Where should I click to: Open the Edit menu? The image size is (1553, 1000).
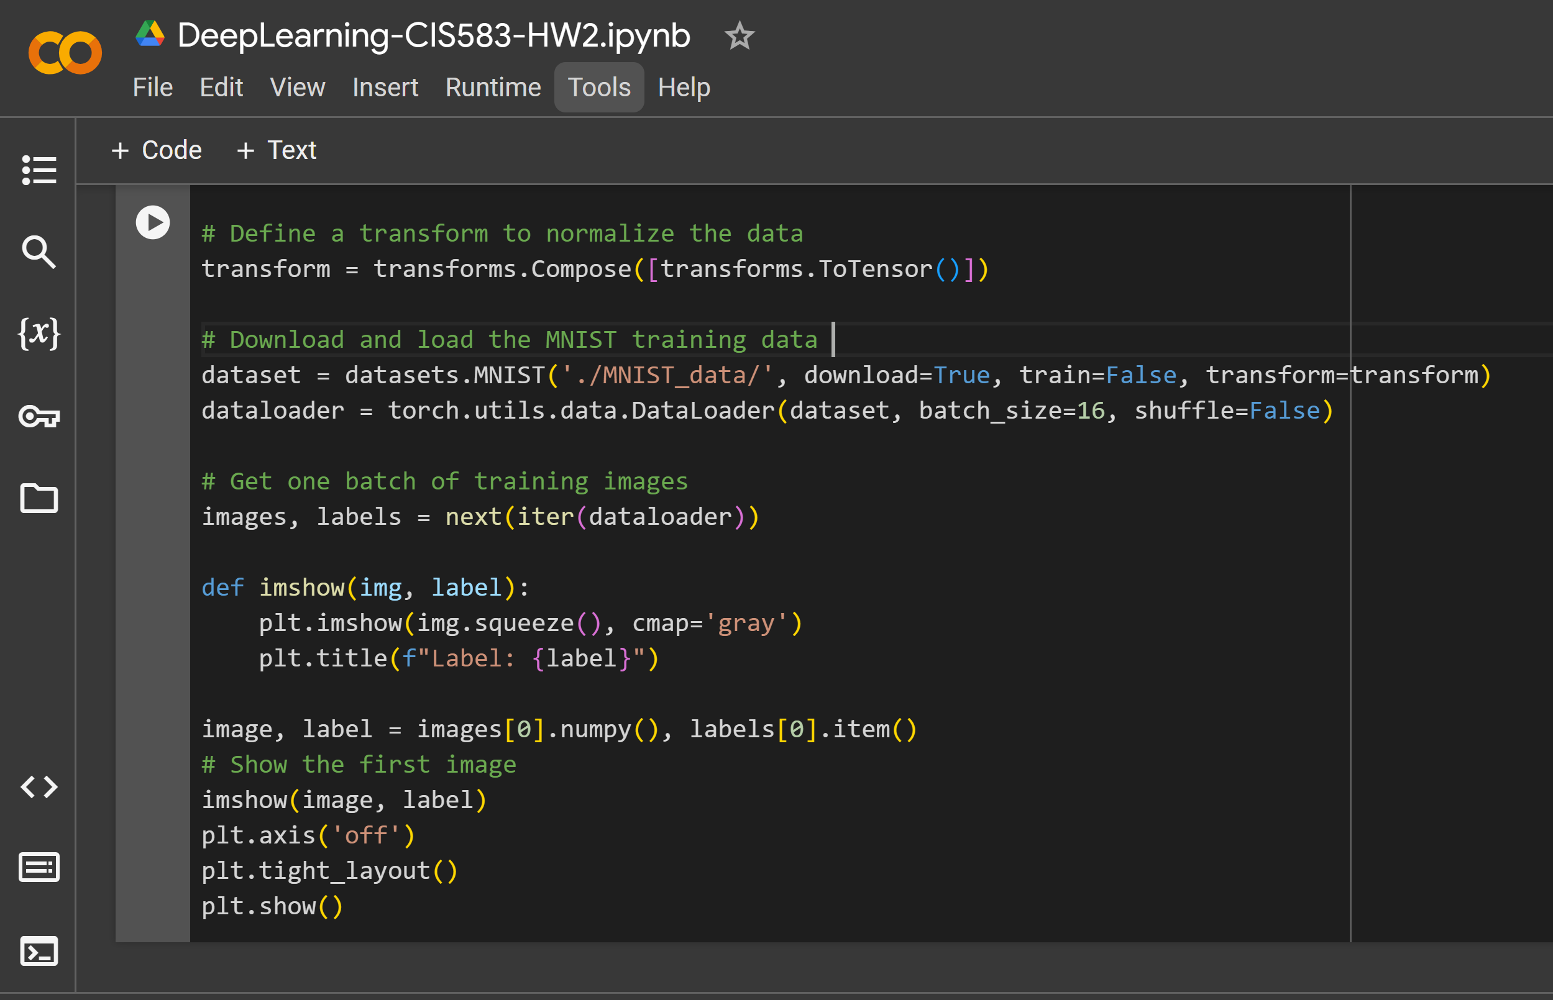click(221, 88)
